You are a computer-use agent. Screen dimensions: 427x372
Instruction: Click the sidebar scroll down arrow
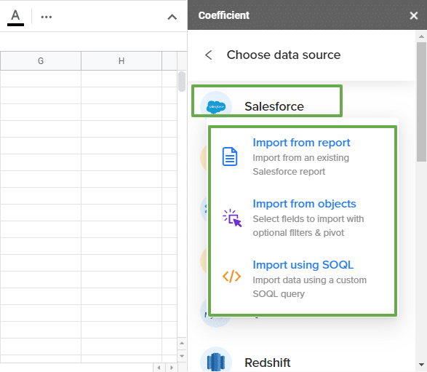tap(421, 365)
